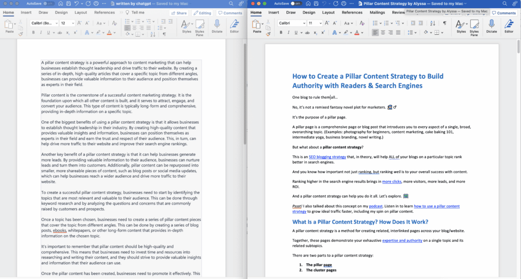This screenshot has width=521, height=279.
Task: Expand the font size 11 dropdown
Action: [x=315, y=23]
